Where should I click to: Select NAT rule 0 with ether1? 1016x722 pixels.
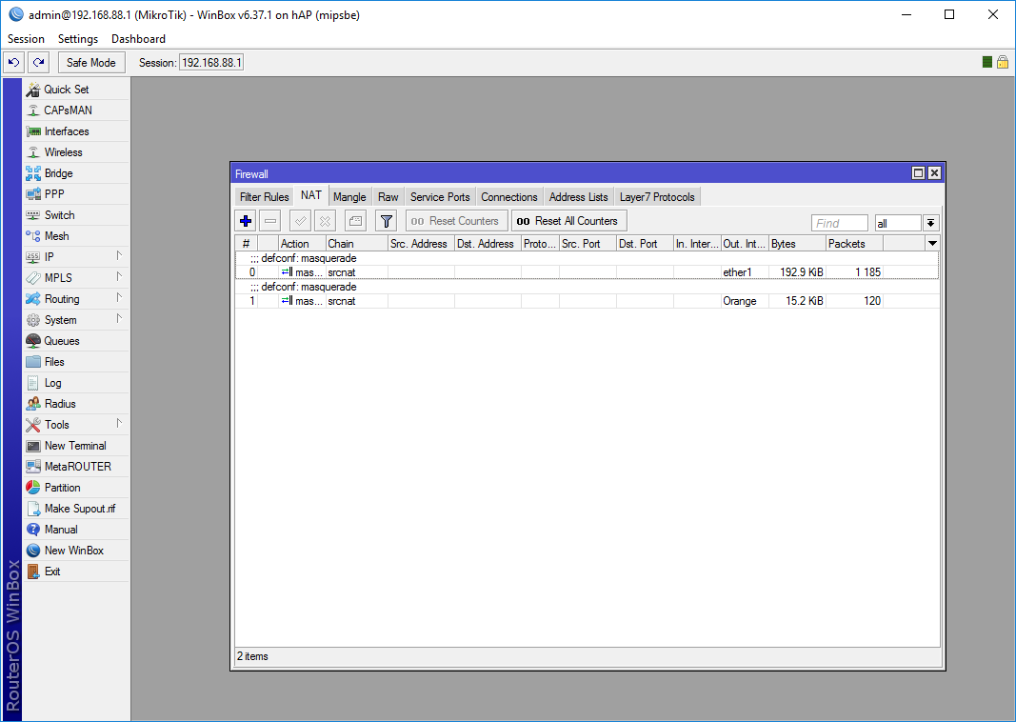[587, 272]
